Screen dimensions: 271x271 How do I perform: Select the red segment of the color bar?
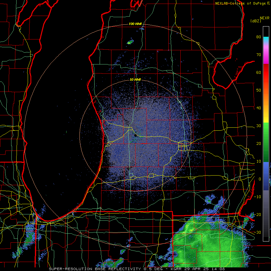[266, 73]
